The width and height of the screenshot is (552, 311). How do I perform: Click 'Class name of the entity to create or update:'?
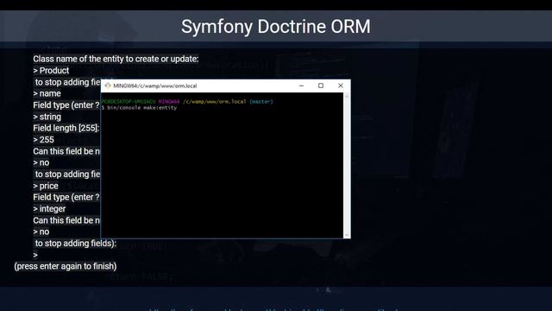pyautogui.click(x=116, y=59)
